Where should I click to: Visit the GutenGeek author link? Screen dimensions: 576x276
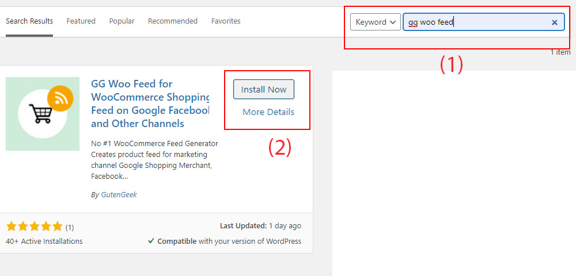(x=119, y=195)
